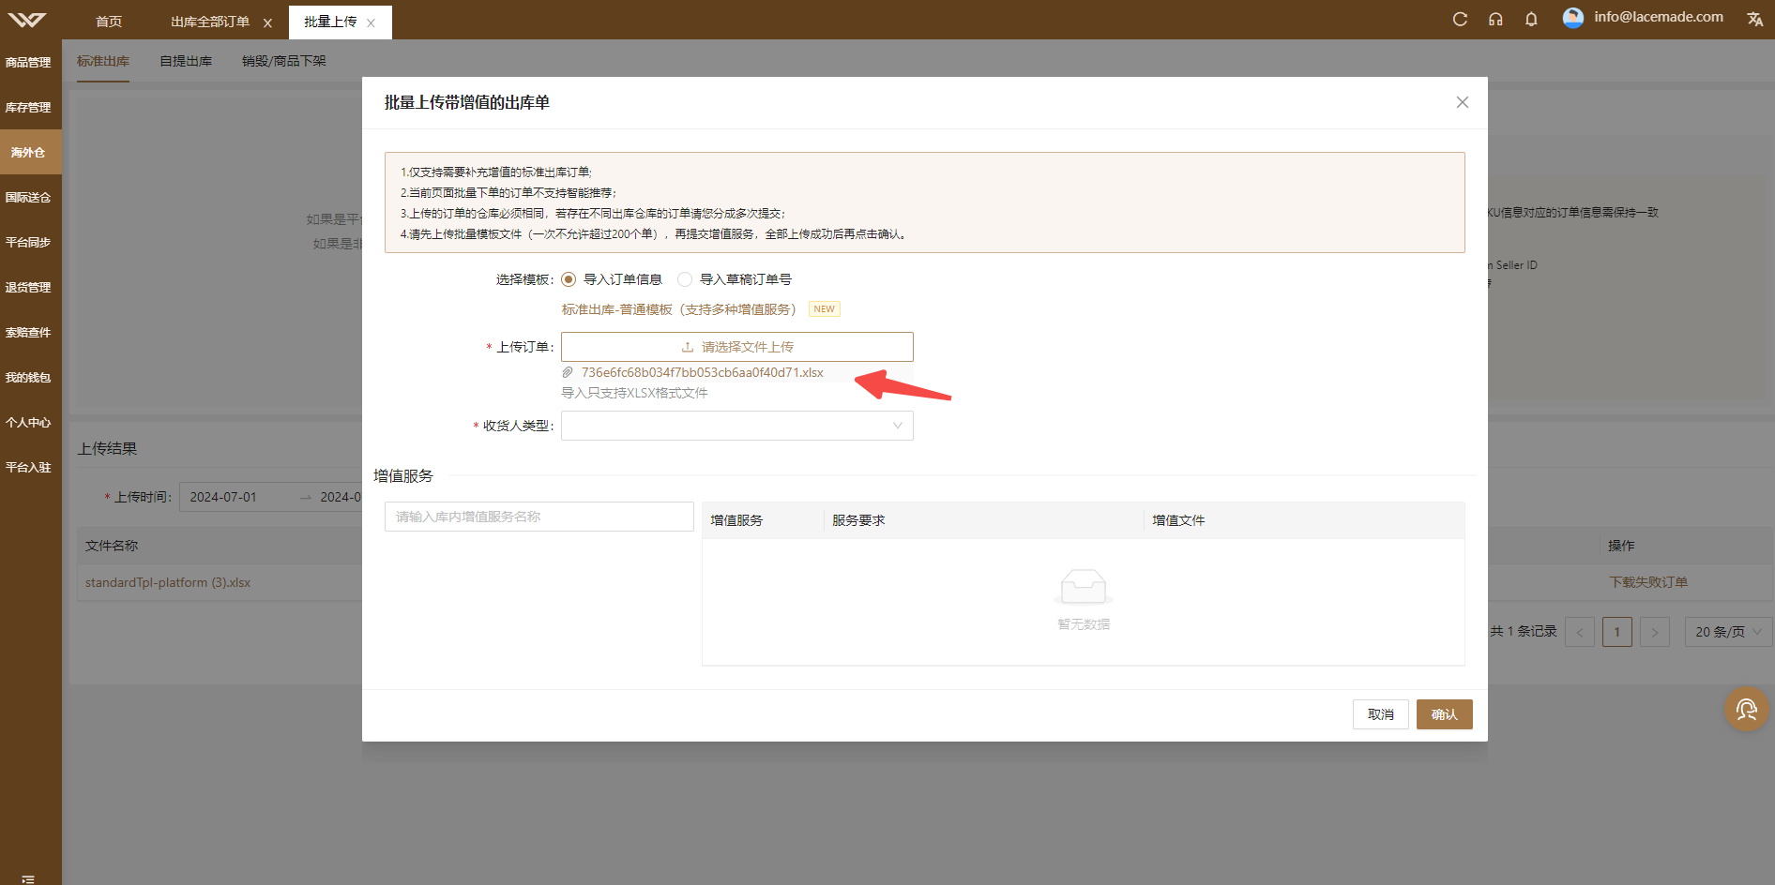The width and height of the screenshot is (1775, 885).
Task: Click uploaded file 736e6fc68b034f7bb053cb6aa0f40d71.xlsx
Action: coord(702,372)
